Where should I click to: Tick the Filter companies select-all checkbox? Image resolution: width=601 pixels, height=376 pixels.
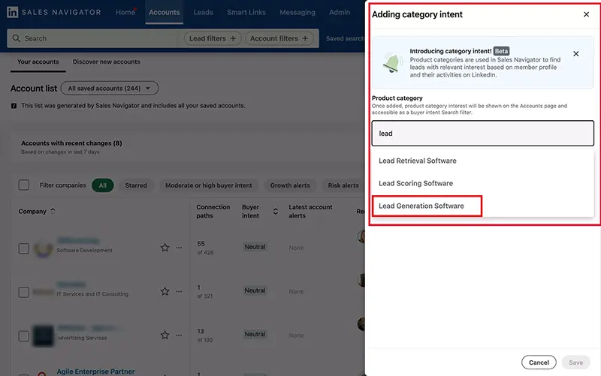(24, 185)
